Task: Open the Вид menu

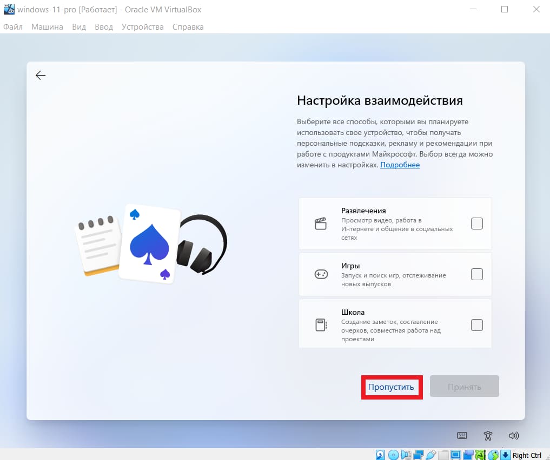Action: click(79, 27)
